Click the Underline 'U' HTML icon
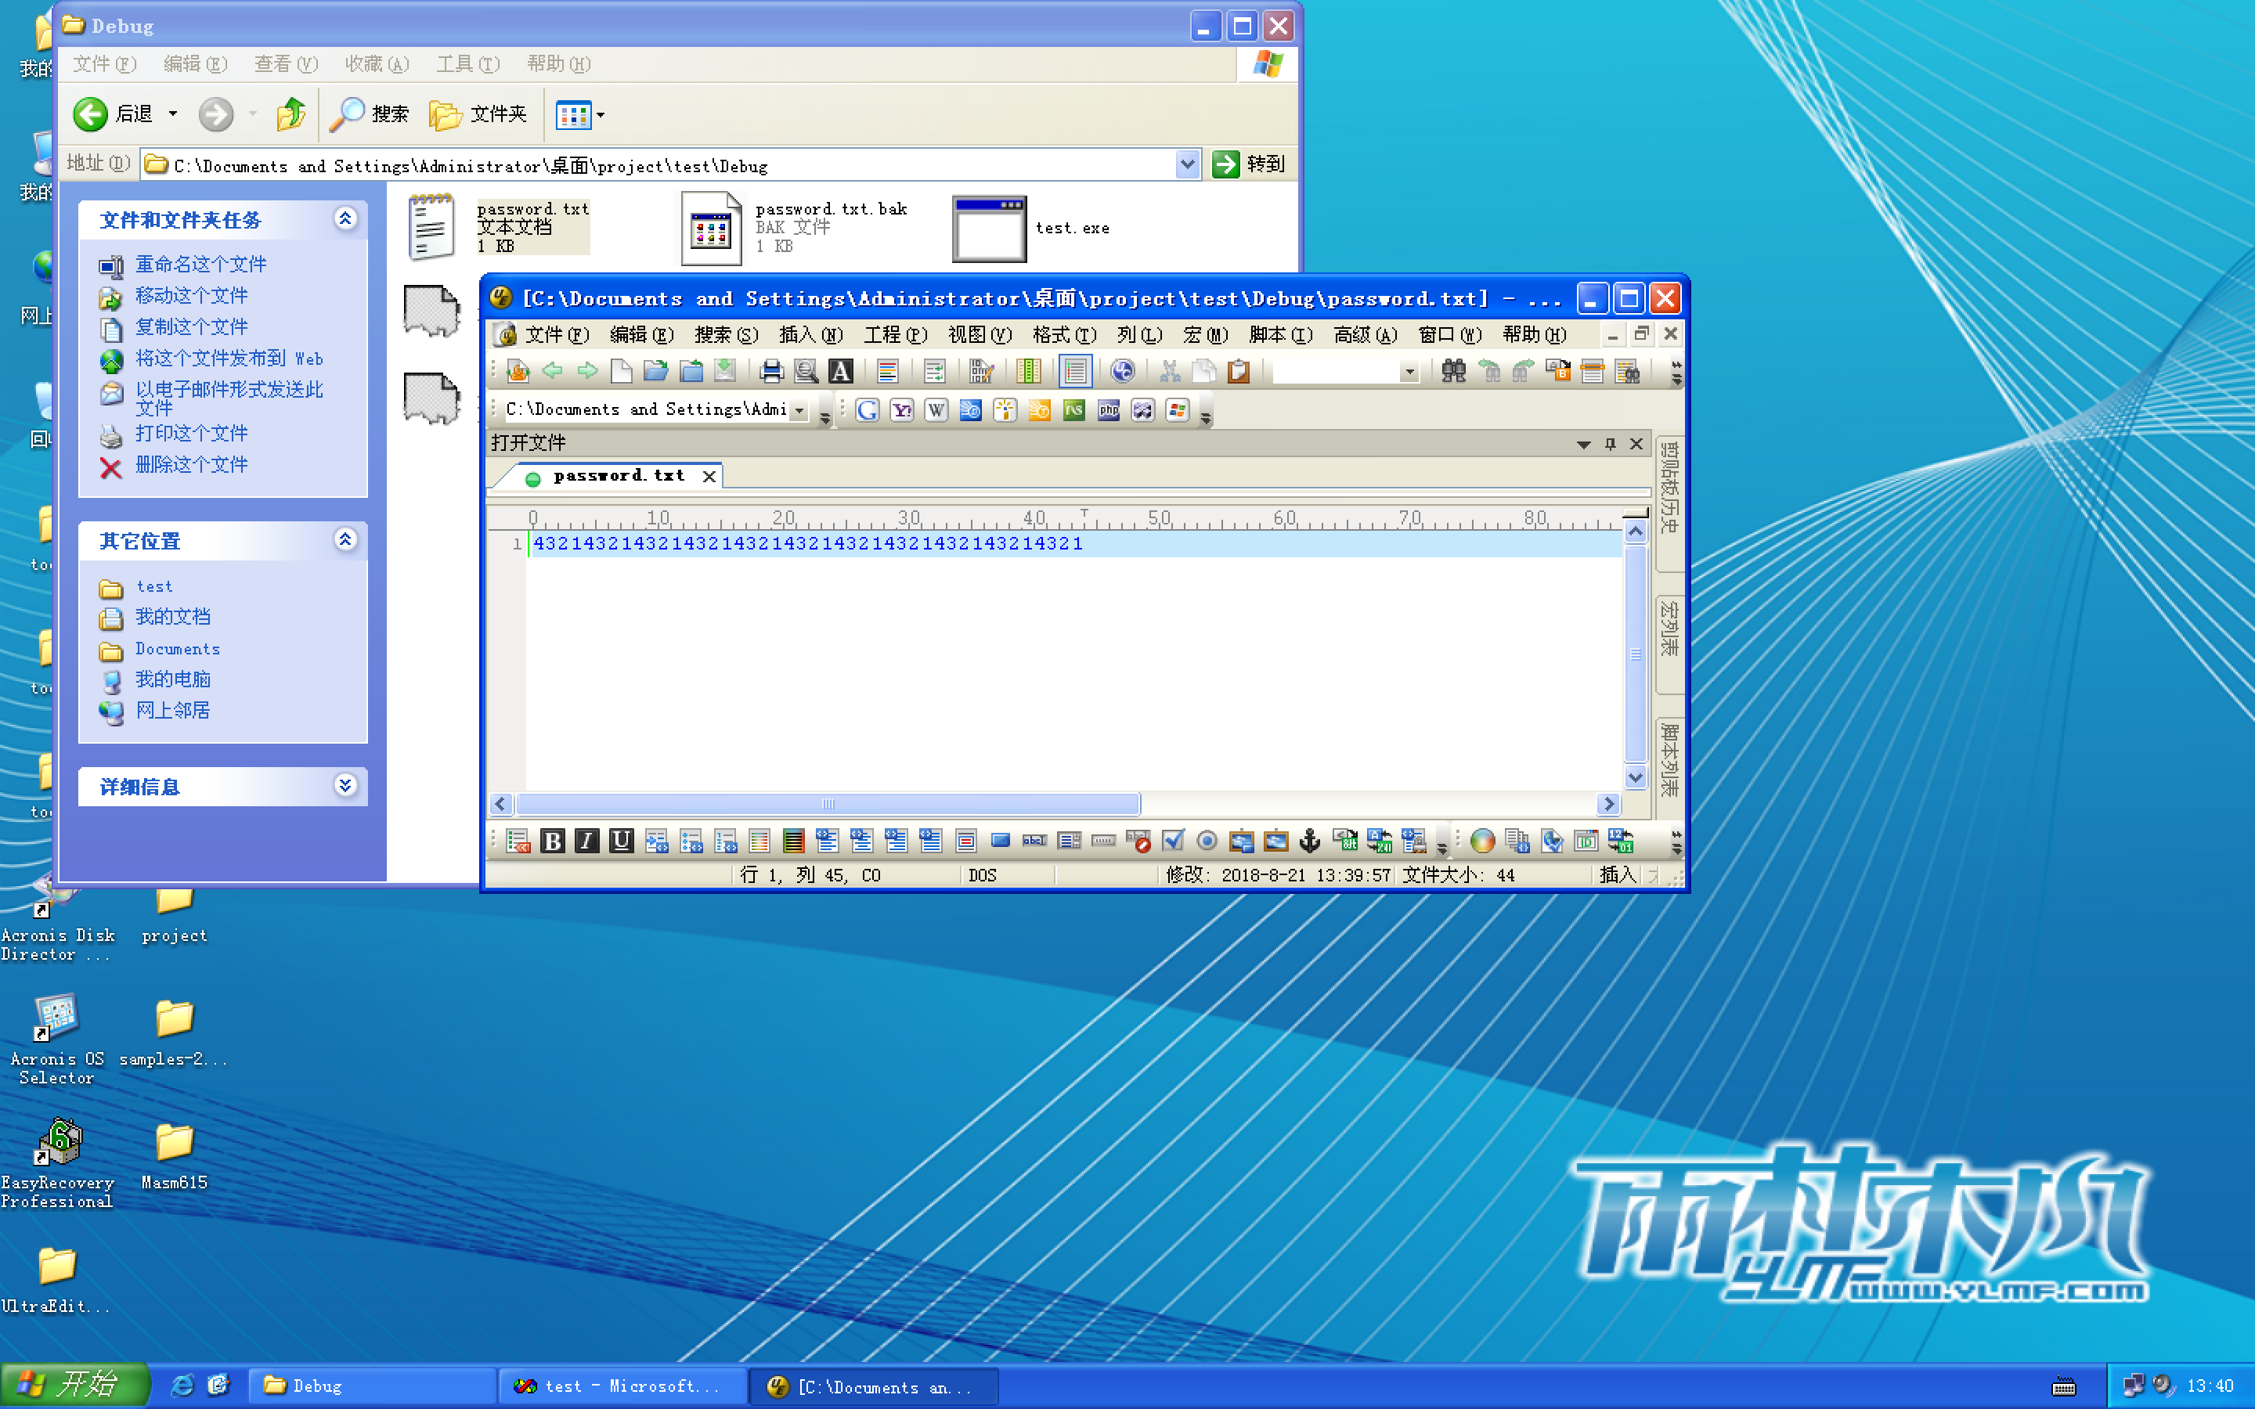Screen dimensions: 2255x1409 (x=622, y=841)
